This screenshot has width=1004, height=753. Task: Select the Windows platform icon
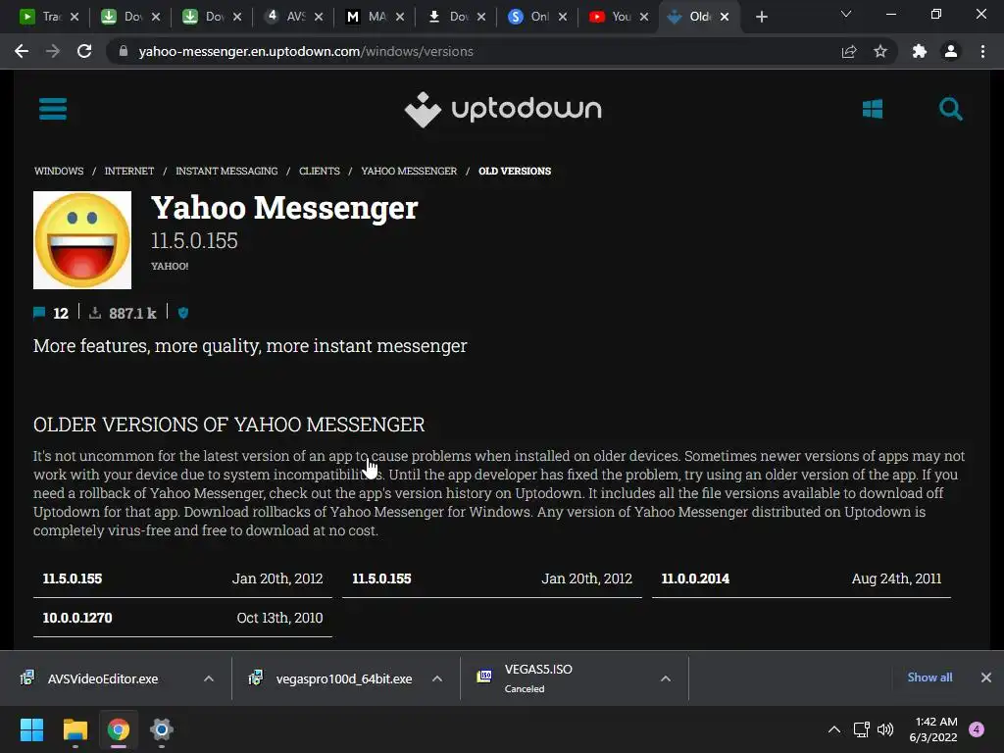(x=872, y=109)
